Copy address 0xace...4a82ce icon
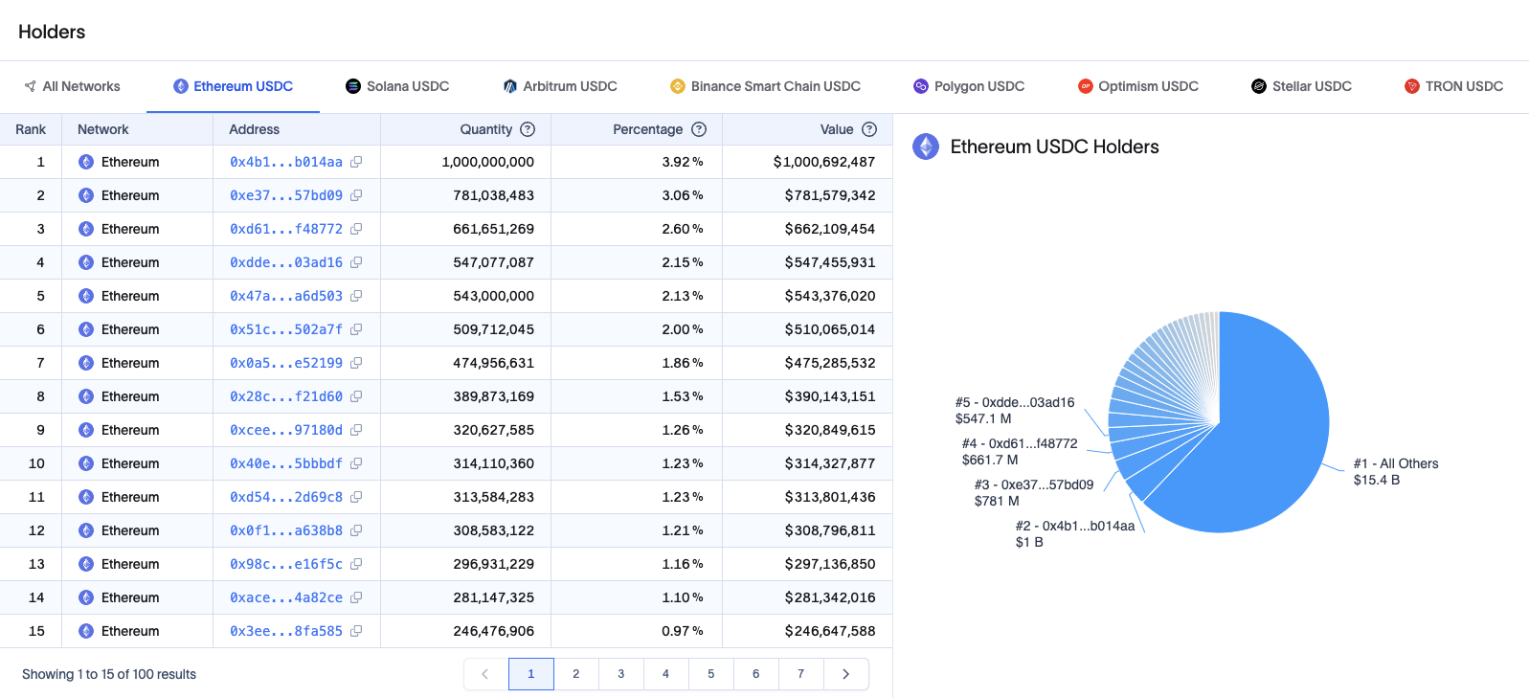1529x698 pixels. coord(356,597)
